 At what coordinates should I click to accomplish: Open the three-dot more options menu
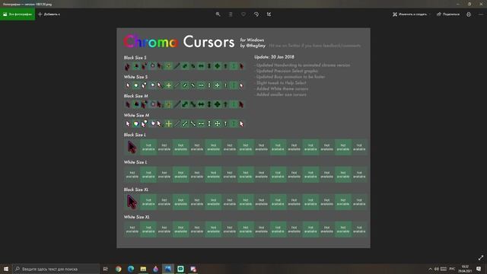(481, 14)
